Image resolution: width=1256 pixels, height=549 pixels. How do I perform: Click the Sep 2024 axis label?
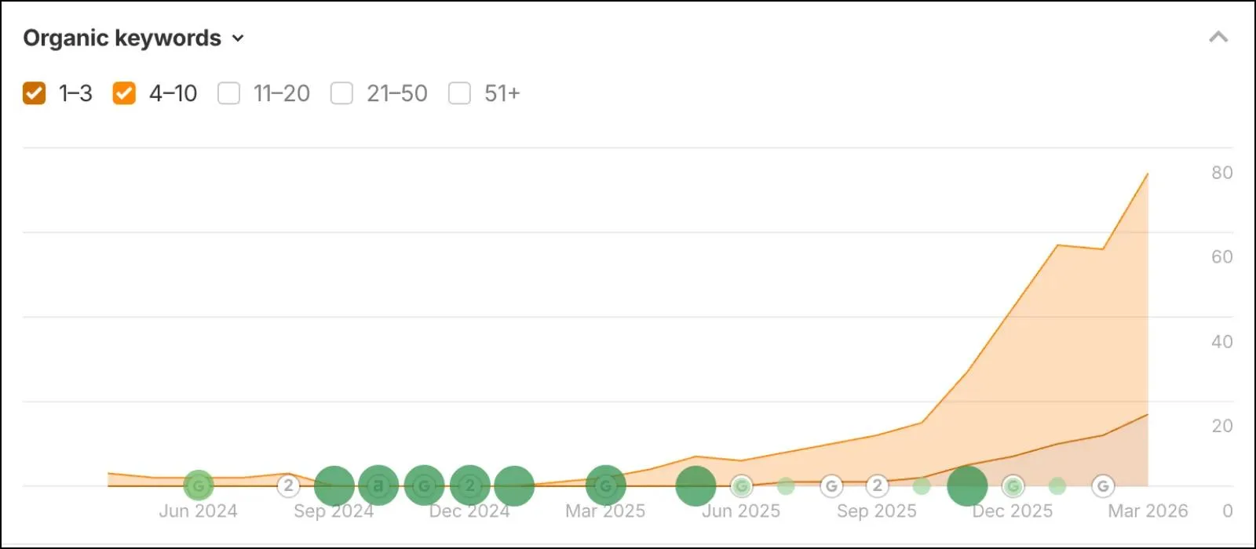coord(334,511)
